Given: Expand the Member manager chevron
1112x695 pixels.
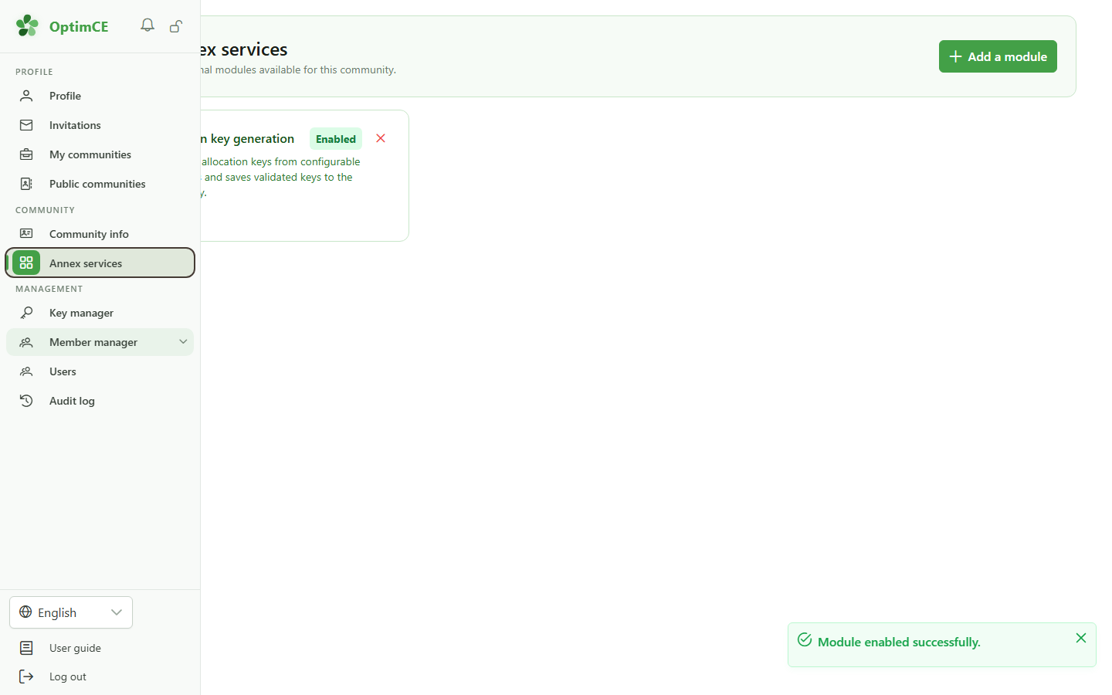Looking at the screenshot, I should tap(183, 342).
